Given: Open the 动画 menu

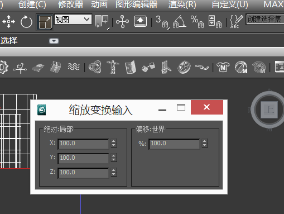Looking at the screenshot, I should coord(99,4).
